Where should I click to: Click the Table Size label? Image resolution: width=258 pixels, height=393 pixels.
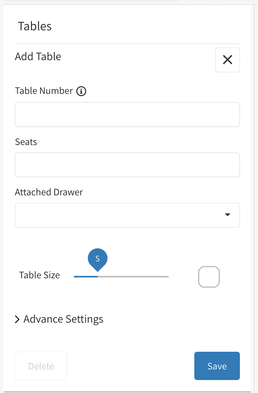point(39,275)
